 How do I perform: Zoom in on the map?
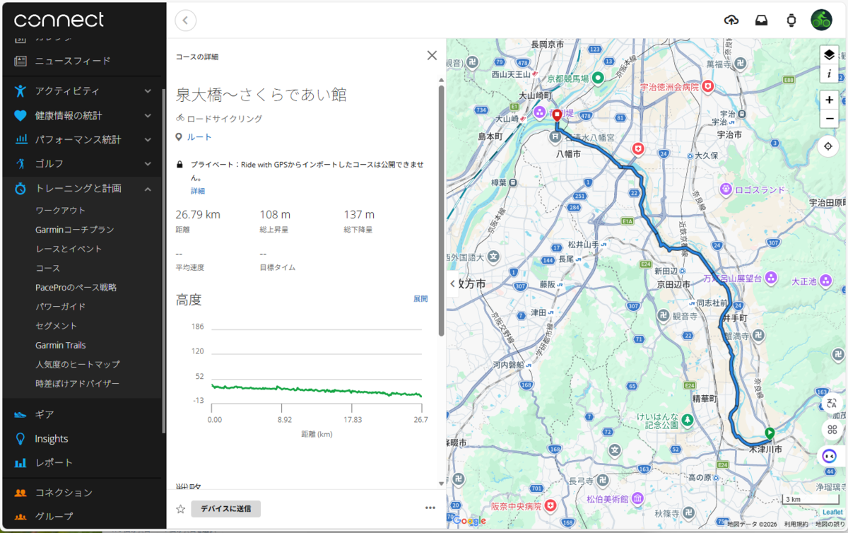829,100
